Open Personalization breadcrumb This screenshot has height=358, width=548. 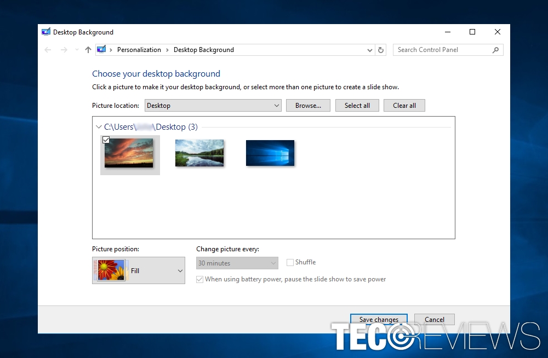click(x=139, y=50)
